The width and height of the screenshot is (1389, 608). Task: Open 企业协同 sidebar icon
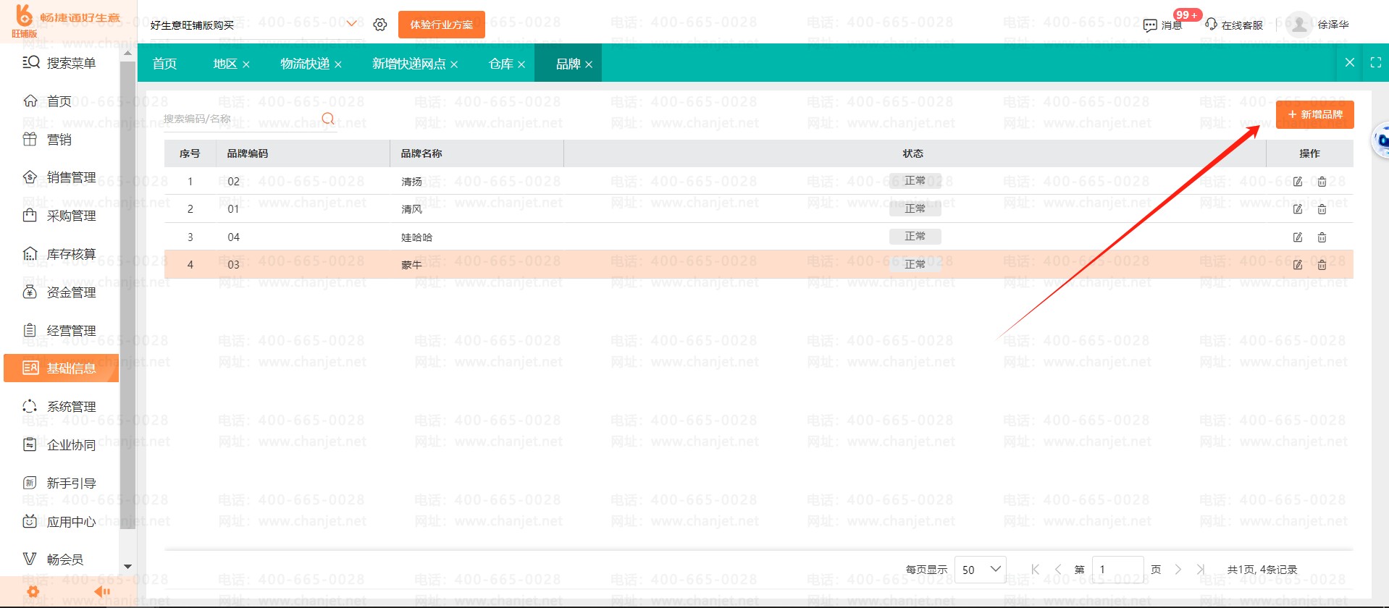(x=30, y=444)
